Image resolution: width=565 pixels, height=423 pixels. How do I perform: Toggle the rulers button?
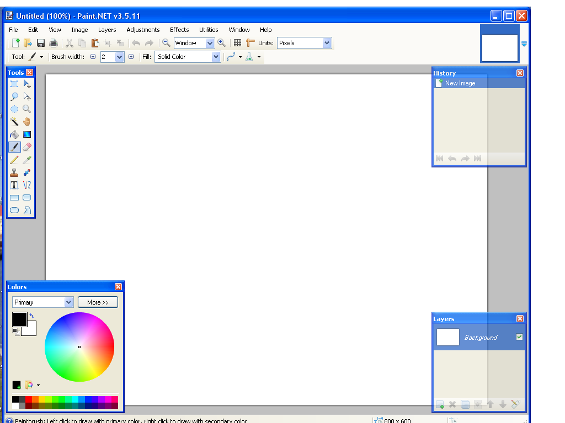[x=250, y=43]
